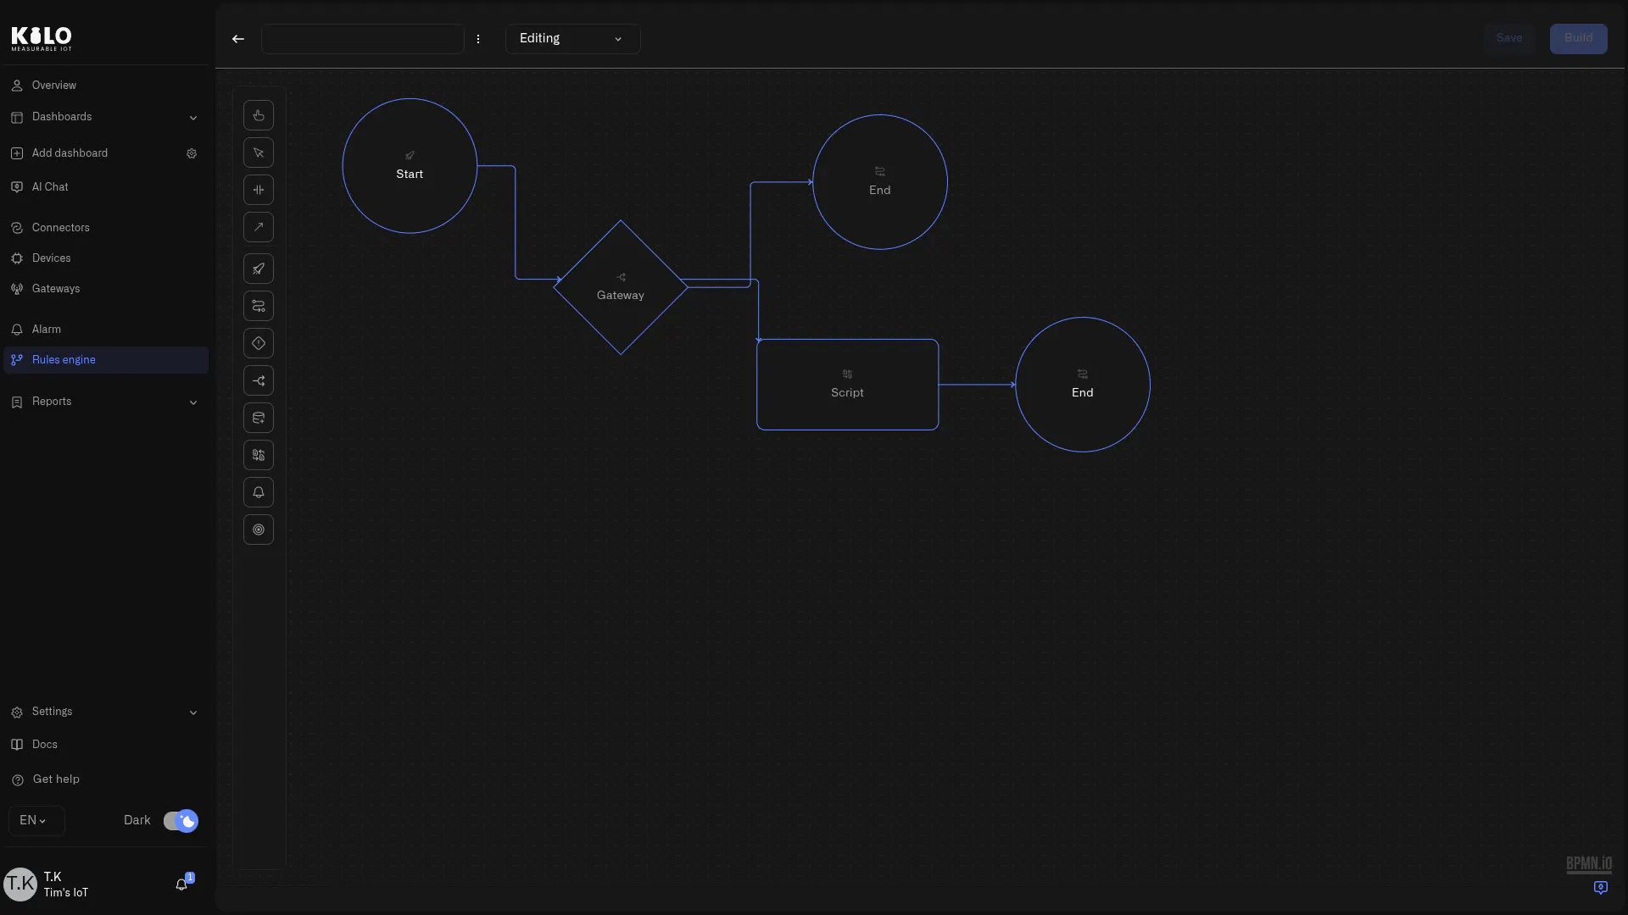This screenshot has width=1628, height=915.
Task: Select the Script task node
Action: pyautogui.click(x=847, y=385)
